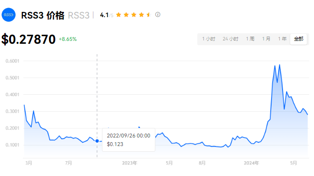Click the half-filled fifth rating star
This screenshot has width=314, height=176.
149,15
